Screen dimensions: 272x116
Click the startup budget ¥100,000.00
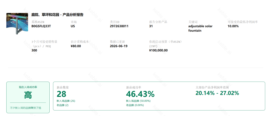(x=158, y=50)
